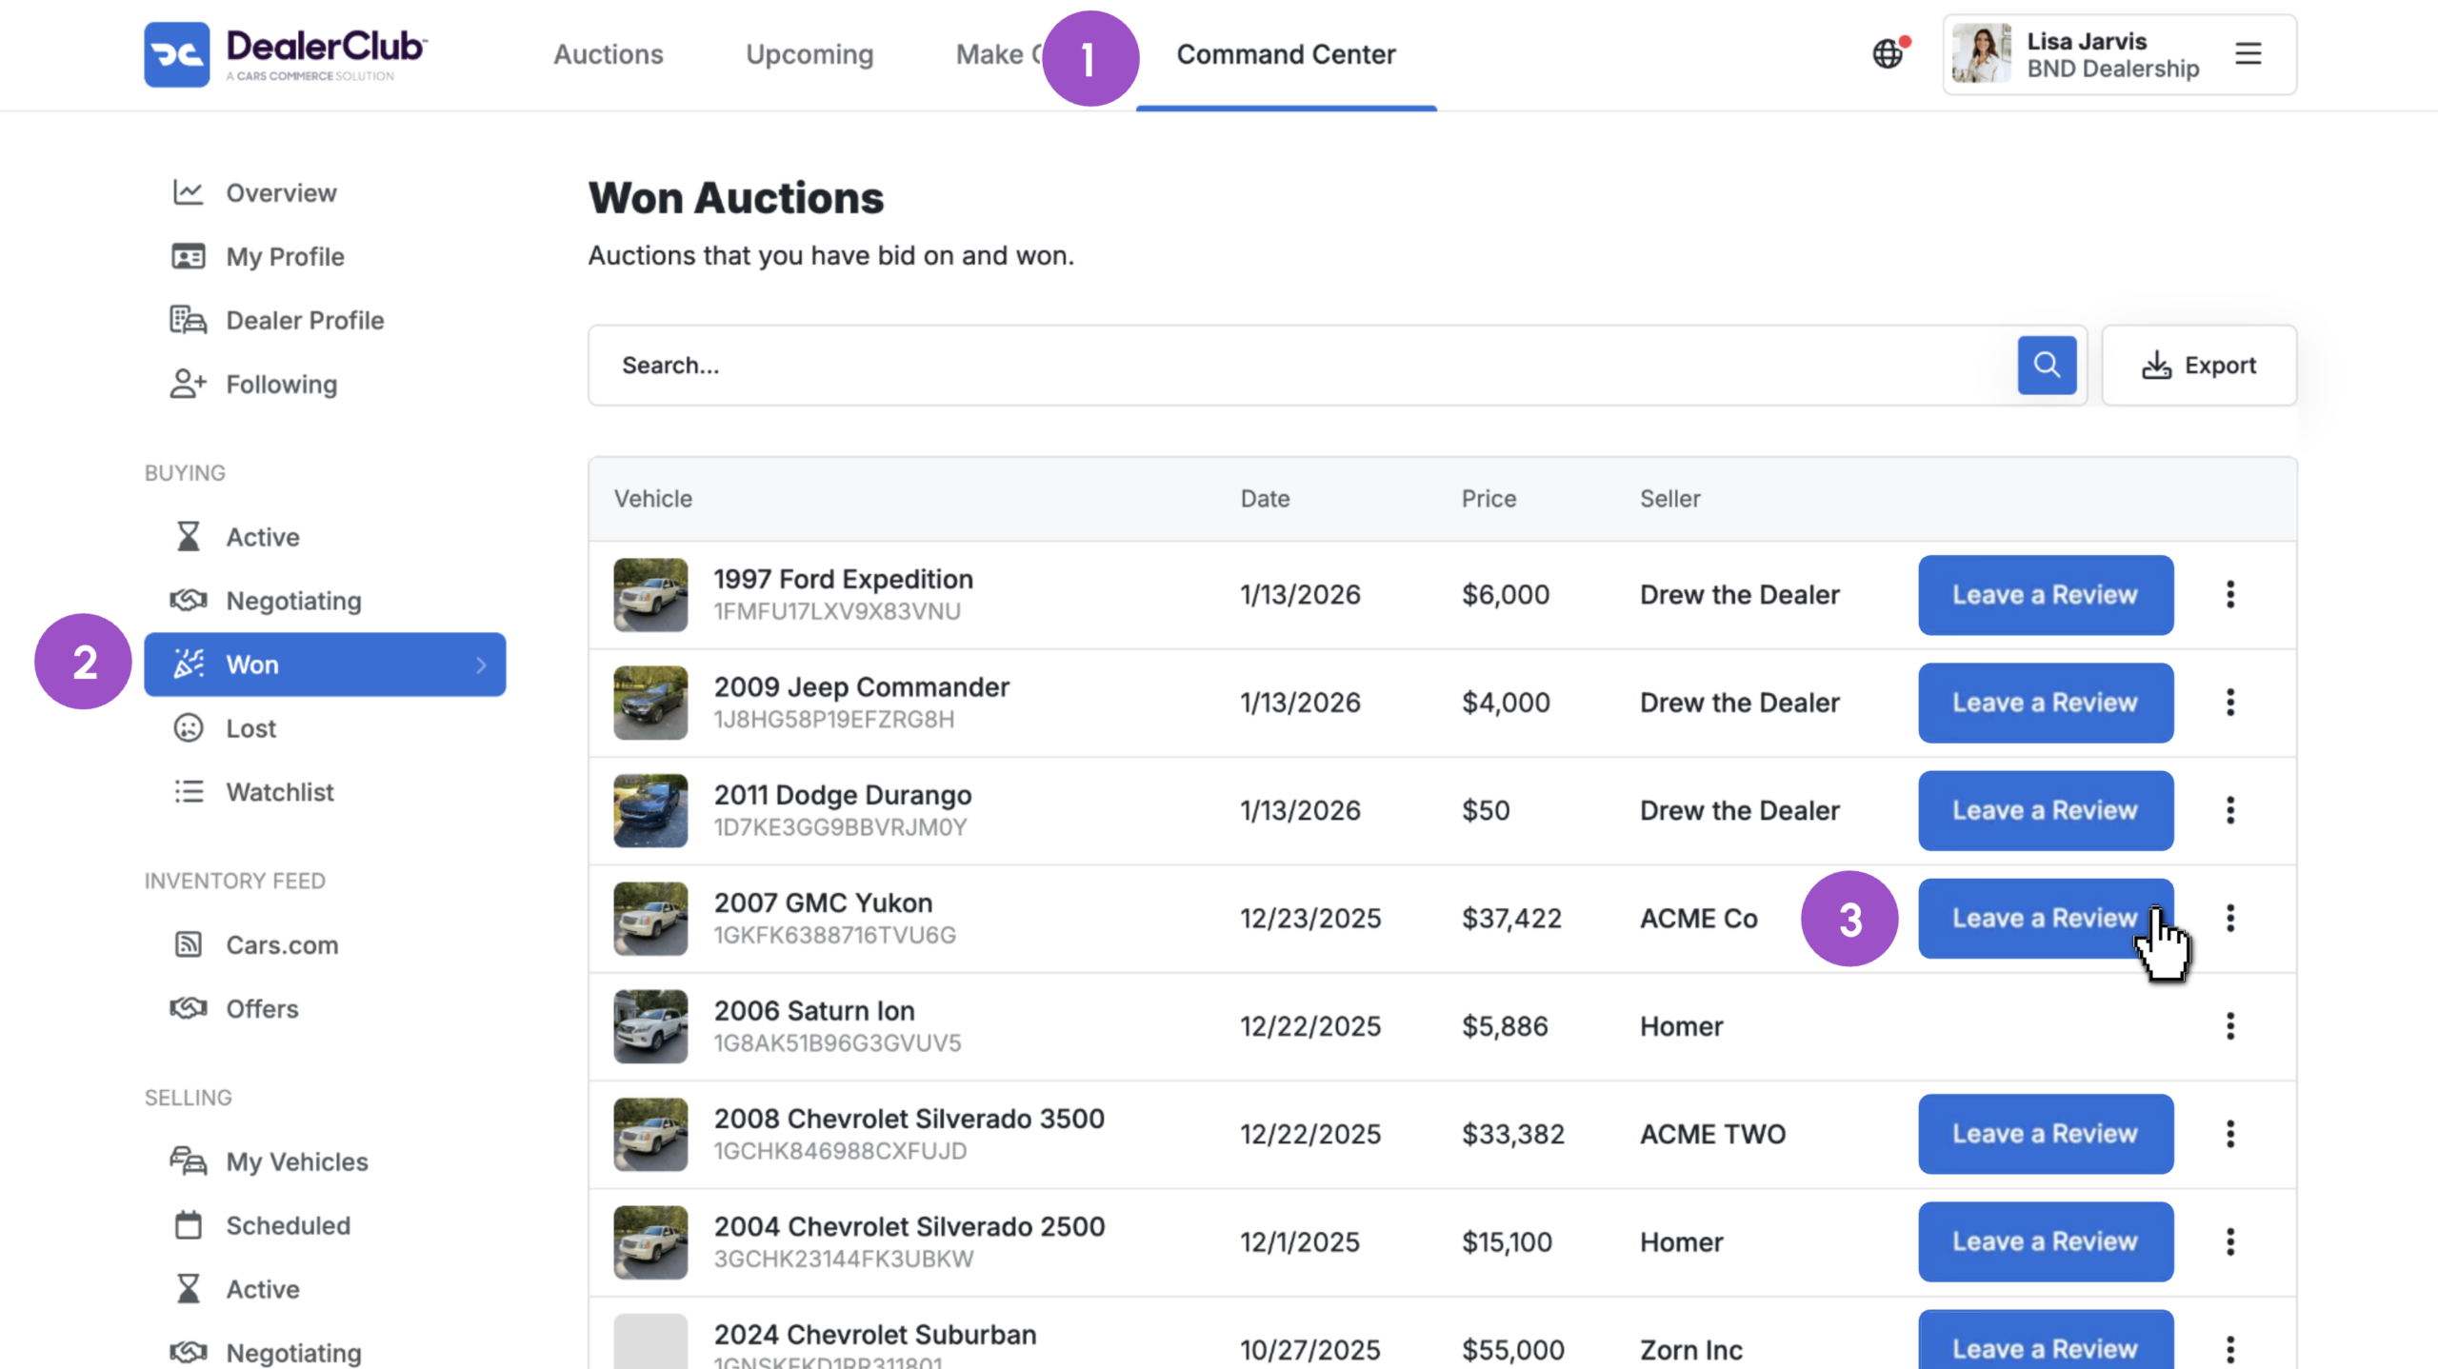
Task: Click the Cars.com feed icon
Action: pos(189,944)
